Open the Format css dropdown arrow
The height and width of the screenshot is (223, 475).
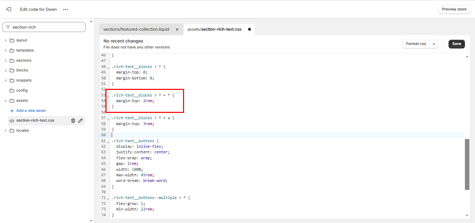434,44
